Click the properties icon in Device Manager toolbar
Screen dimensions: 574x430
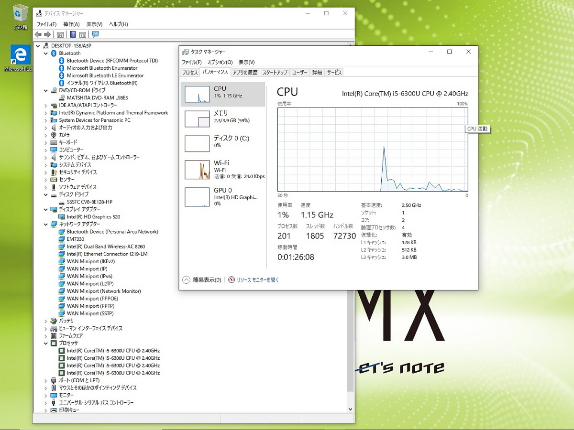pyautogui.click(x=60, y=34)
